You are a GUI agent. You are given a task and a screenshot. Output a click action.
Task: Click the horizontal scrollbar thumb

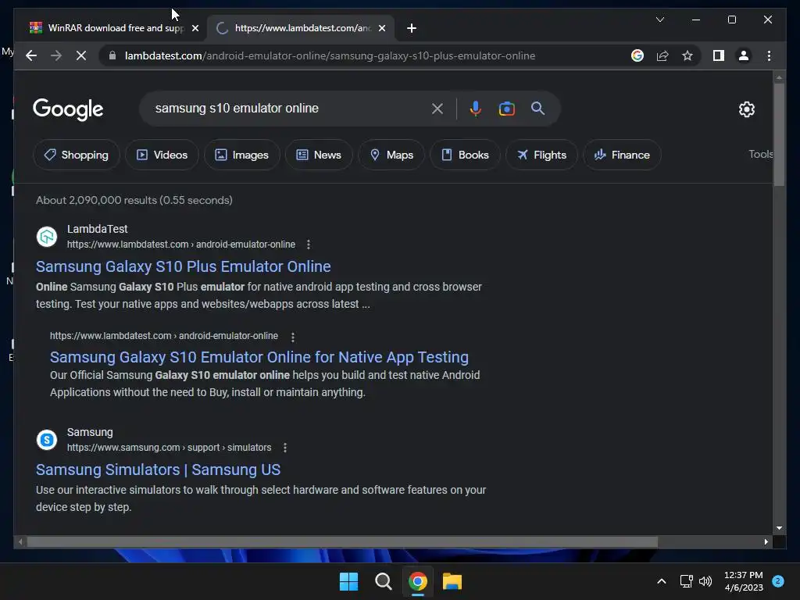click(x=342, y=542)
